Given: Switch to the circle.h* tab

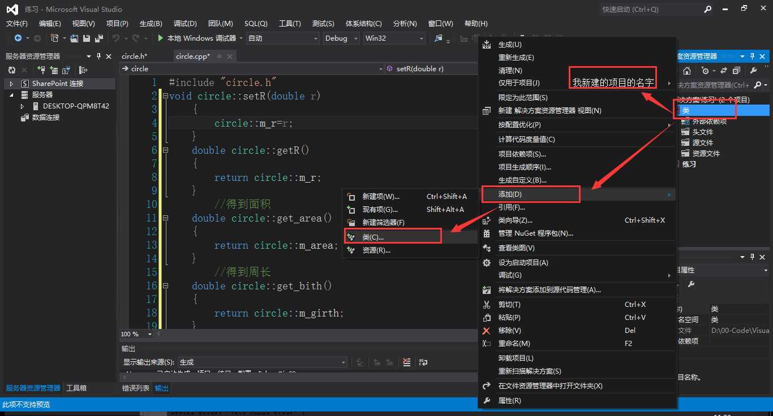Looking at the screenshot, I should pyautogui.click(x=135, y=56).
